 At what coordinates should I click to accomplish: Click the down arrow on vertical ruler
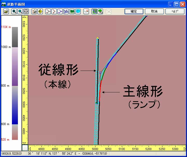(25, 143)
